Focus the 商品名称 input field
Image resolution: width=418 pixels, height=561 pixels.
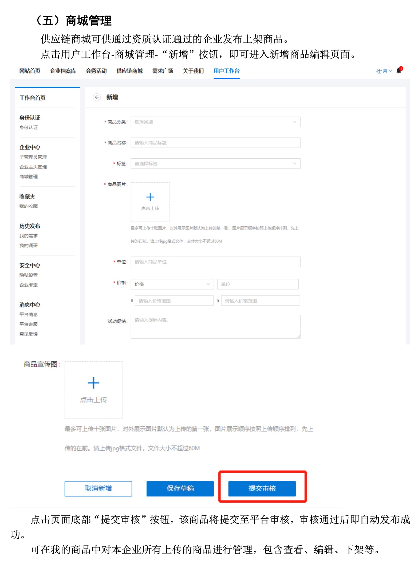(215, 143)
